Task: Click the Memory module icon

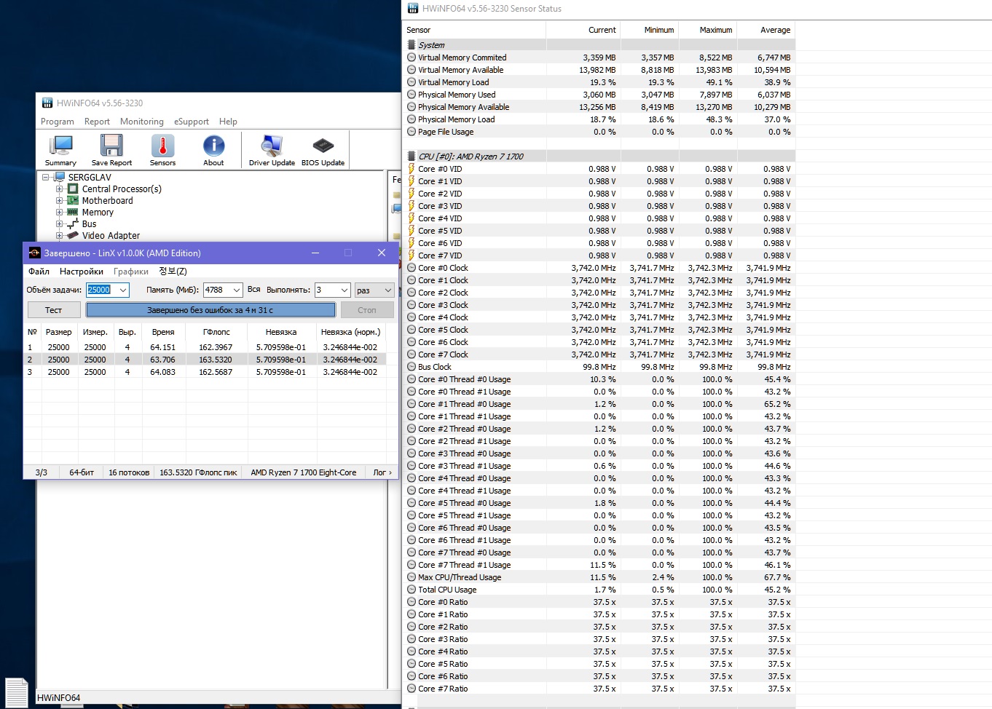Action: click(73, 212)
